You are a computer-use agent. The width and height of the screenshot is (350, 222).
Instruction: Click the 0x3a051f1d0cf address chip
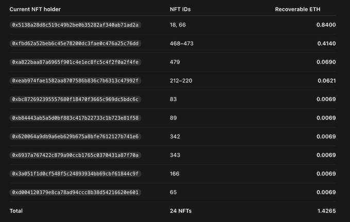pos(75,174)
